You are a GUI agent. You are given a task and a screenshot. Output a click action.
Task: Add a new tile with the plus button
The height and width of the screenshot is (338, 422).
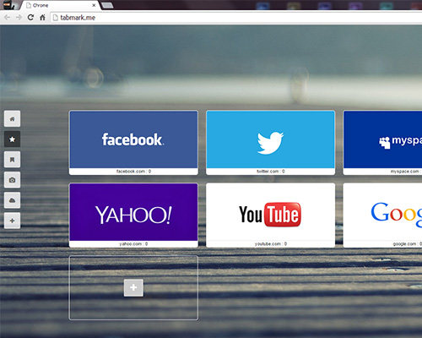[x=133, y=287]
